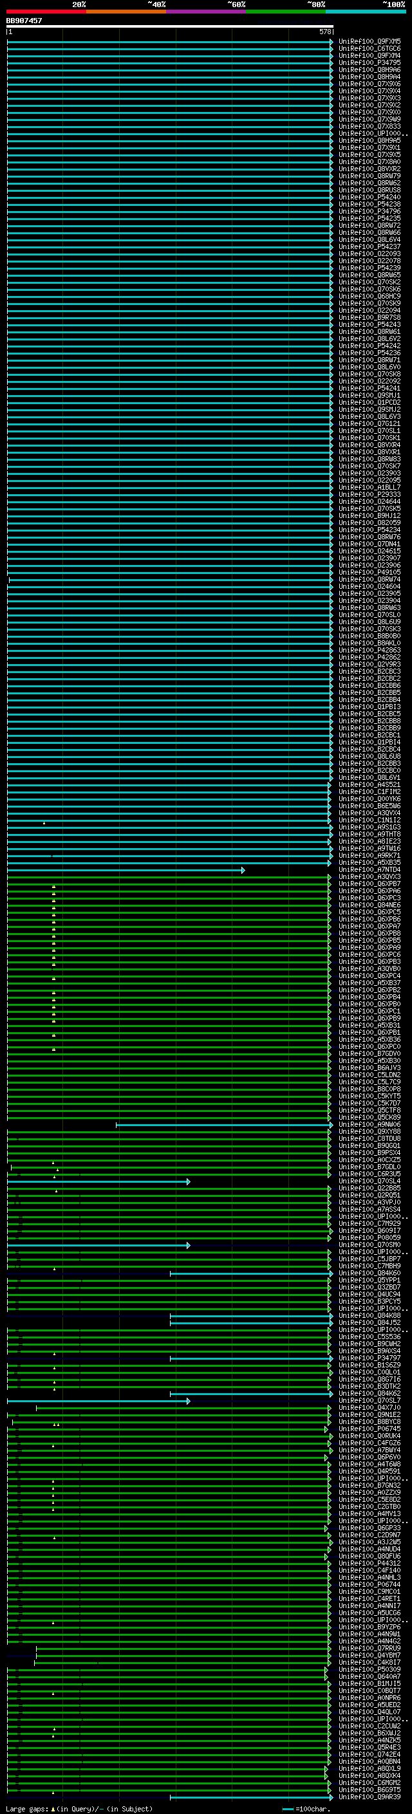Select hit label UniRef100_Q7X9X6

370,84
